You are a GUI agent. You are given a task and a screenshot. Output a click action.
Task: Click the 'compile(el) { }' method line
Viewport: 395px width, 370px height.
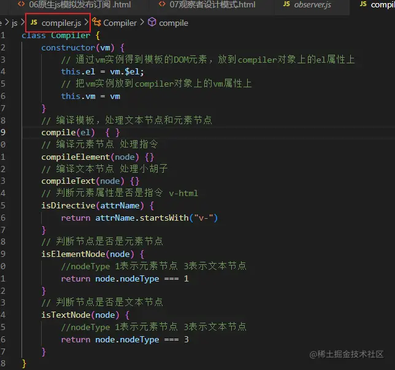[x=80, y=133]
